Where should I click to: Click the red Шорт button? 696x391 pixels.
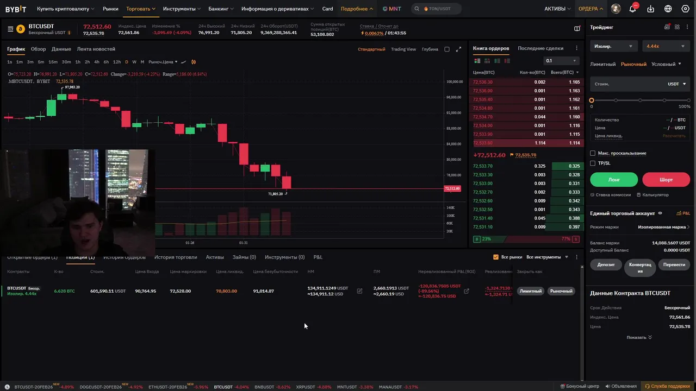coord(666,179)
